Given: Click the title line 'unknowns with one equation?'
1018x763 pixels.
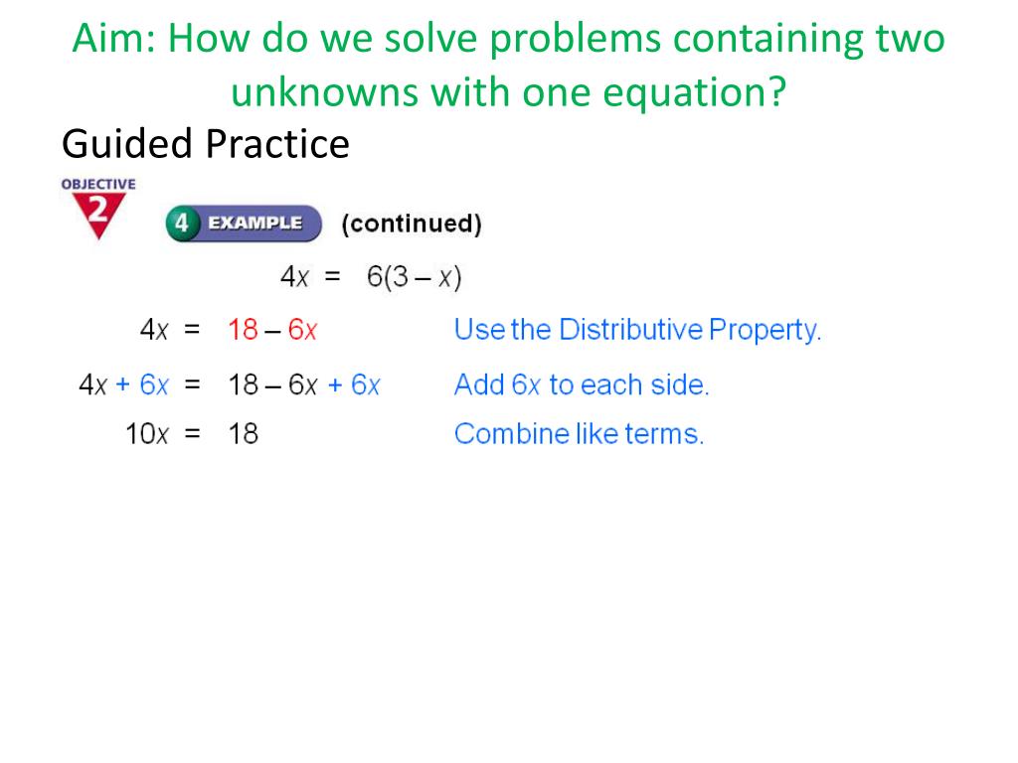Looking at the screenshot, I should click(x=508, y=91).
